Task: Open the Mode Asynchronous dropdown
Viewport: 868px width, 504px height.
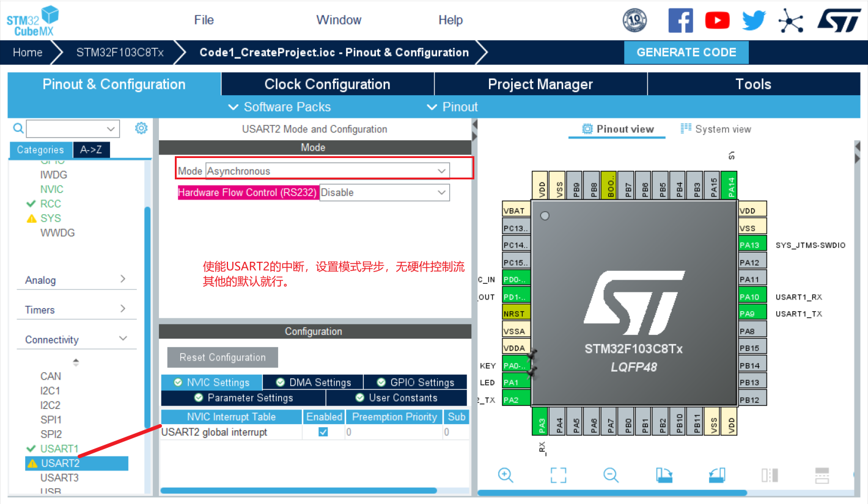Action: 328,171
